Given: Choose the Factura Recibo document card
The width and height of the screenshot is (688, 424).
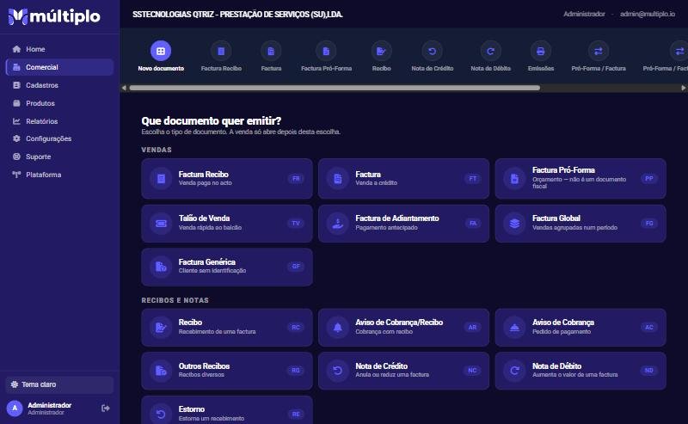Looking at the screenshot, I should click(227, 179).
